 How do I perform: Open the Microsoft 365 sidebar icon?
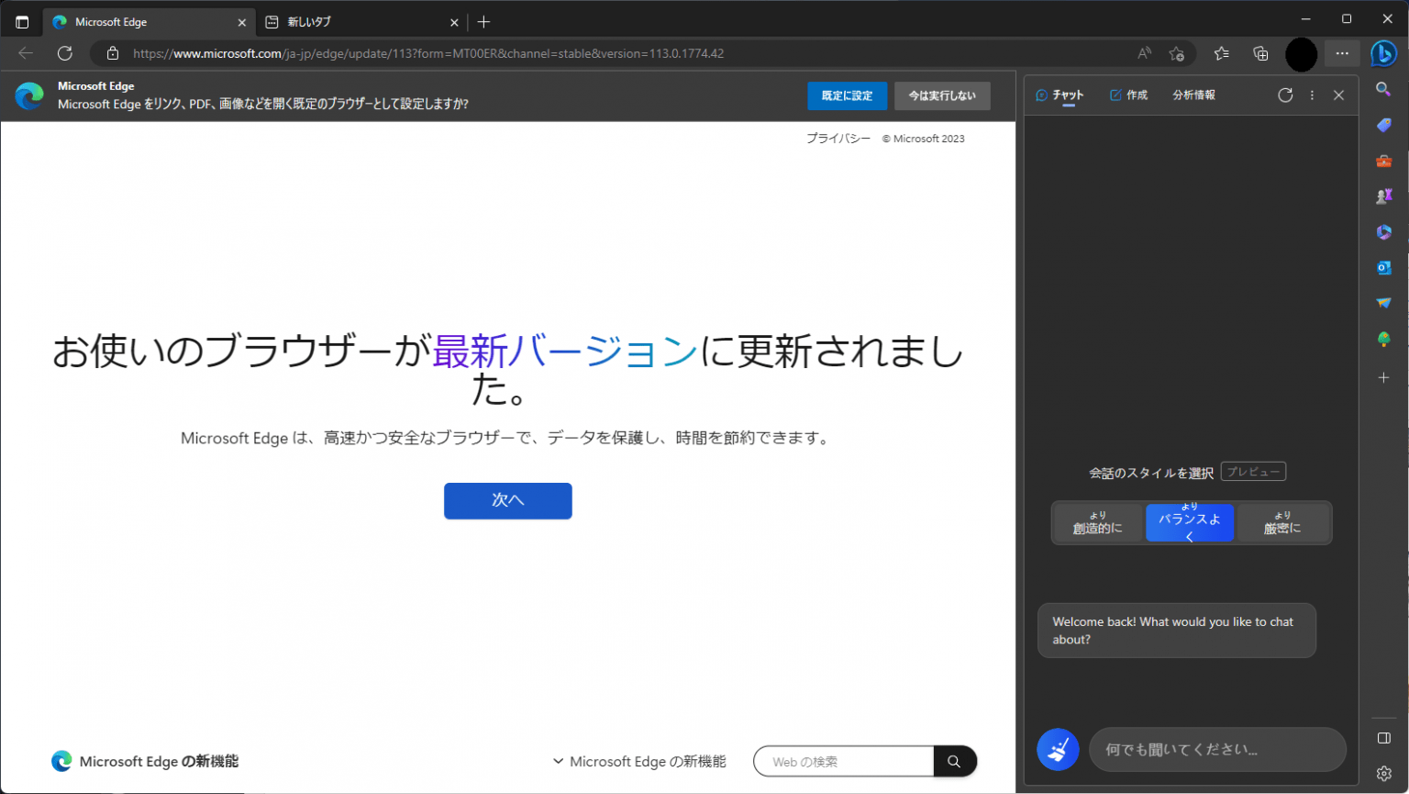tap(1385, 231)
